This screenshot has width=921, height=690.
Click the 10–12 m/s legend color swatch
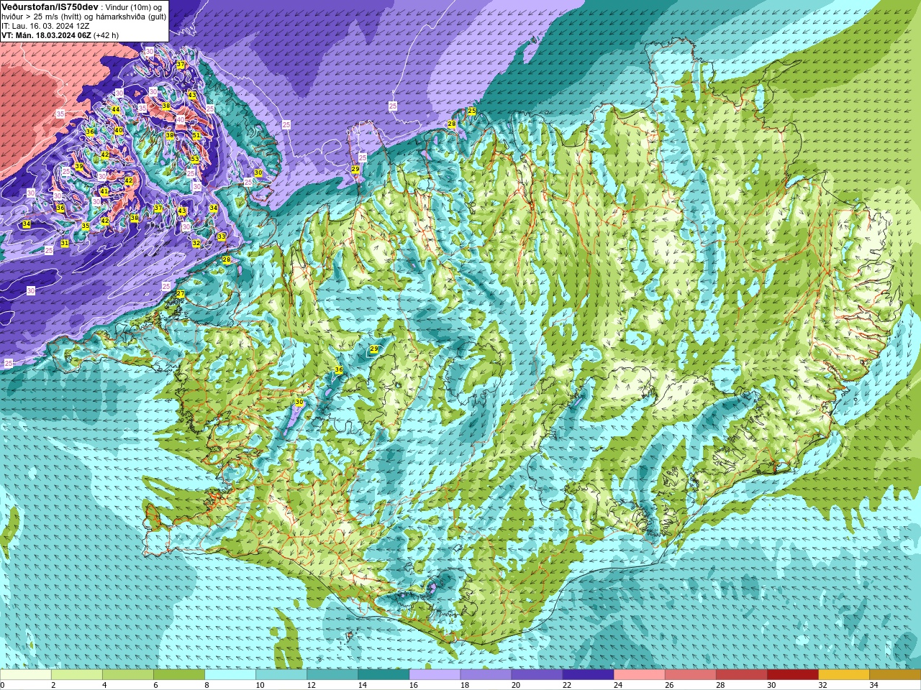point(281,675)
